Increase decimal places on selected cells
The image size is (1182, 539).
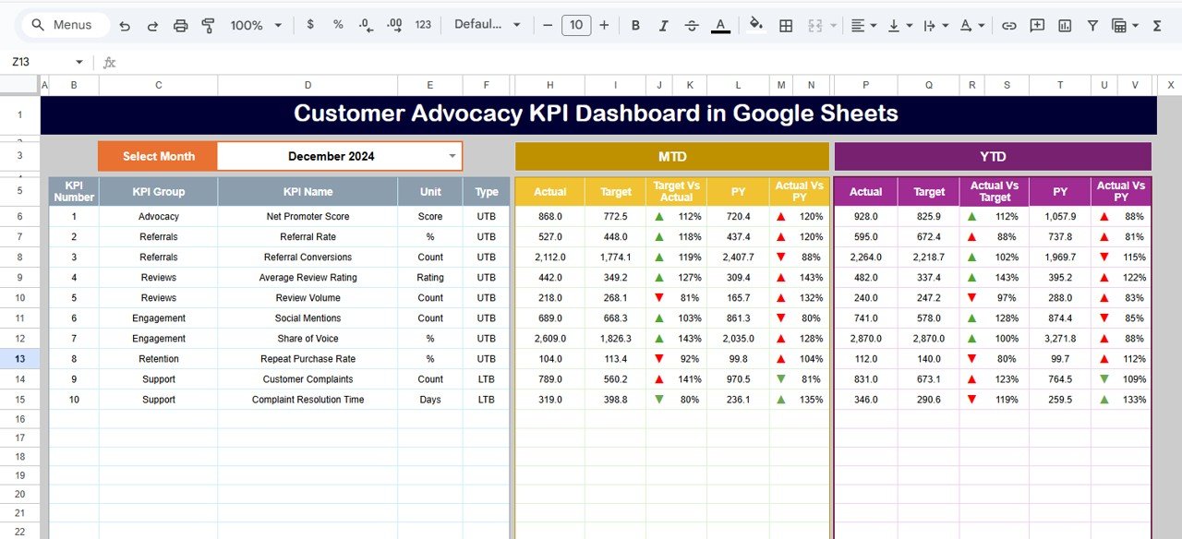(x=394, y=25)
